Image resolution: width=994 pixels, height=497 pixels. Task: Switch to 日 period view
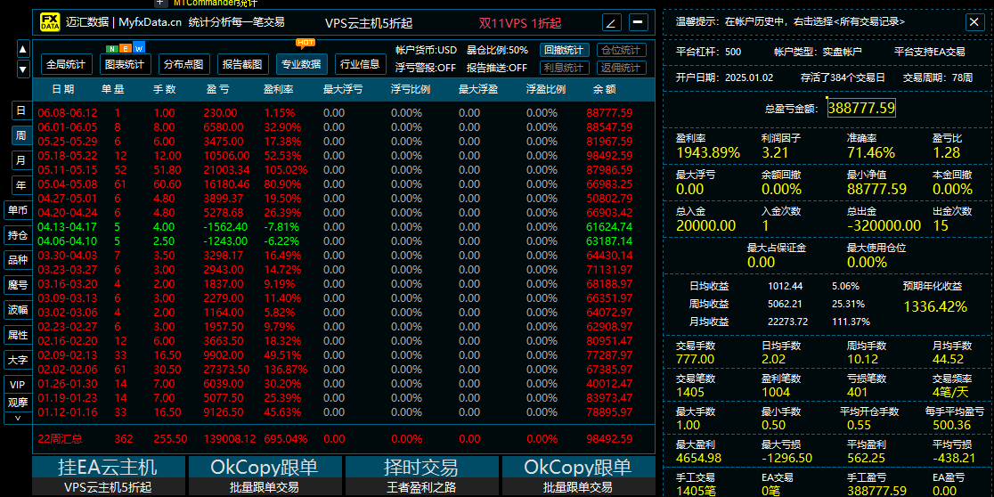[20, 110]
